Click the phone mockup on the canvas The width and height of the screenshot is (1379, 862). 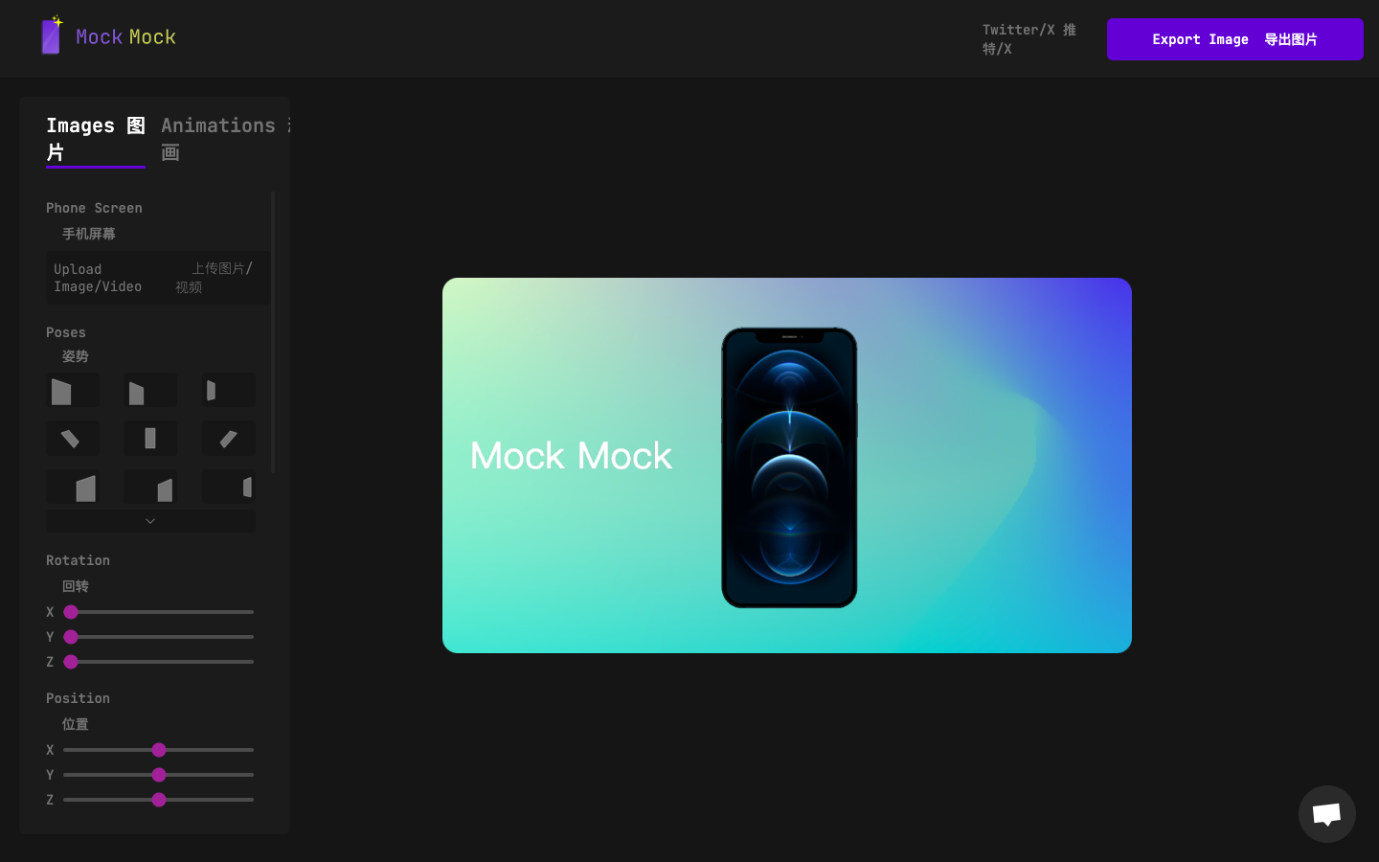pos(788,466)
